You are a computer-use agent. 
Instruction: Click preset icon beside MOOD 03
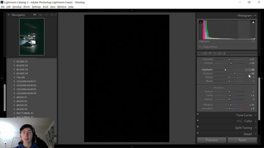click(14, 105)
